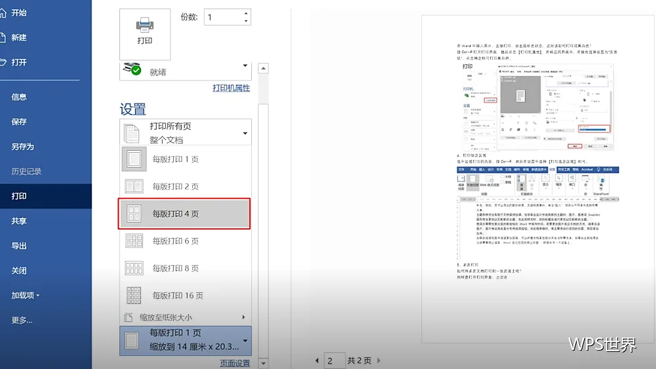
Task: Select 每版打印 16 页 option
Action: point(186,296)
